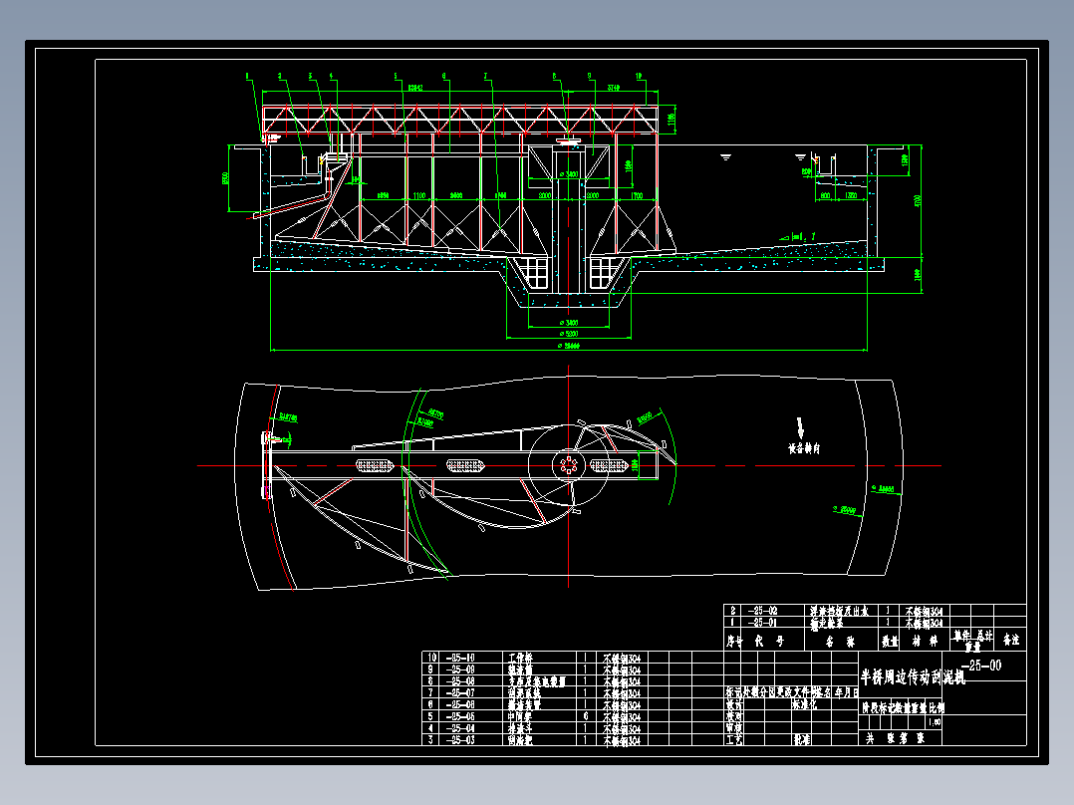Click the "批准" cell in title block
Image resolution: width=1074 pixels, height=805 pixels.
(802, 740)
